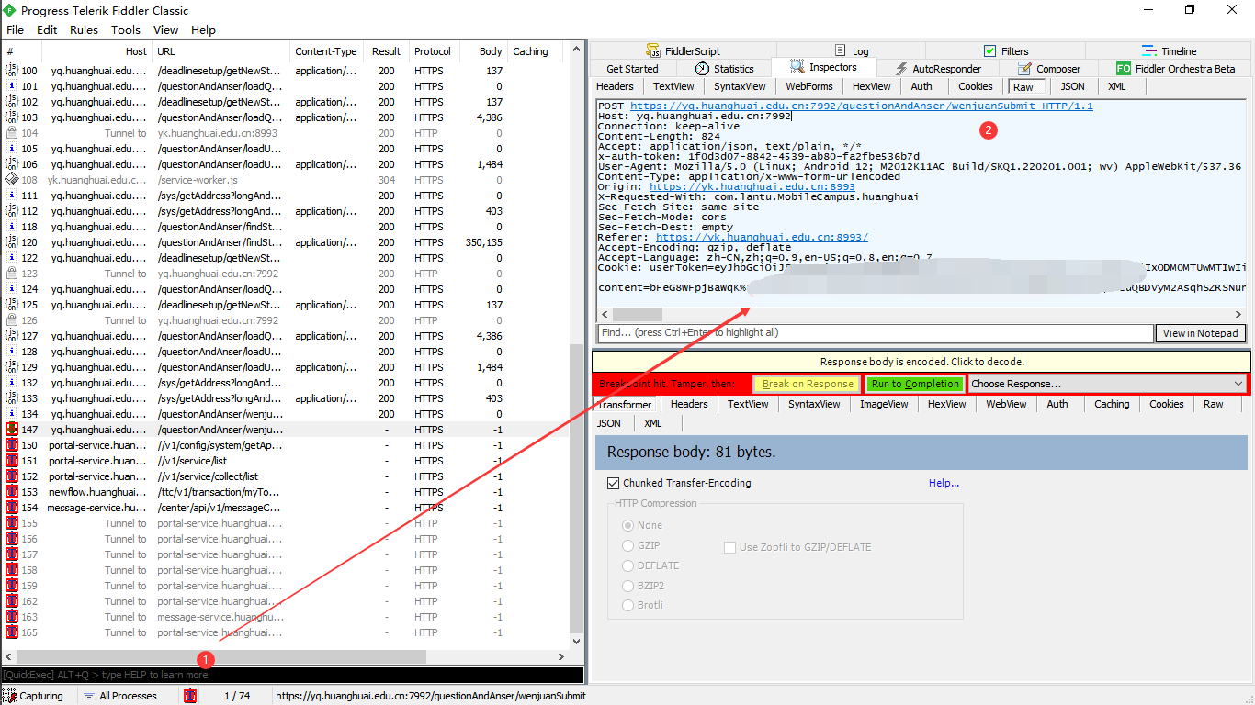Click the All Processes status bar text
1255x705 pixels.
pyautogui.click(x=128, y=696)
